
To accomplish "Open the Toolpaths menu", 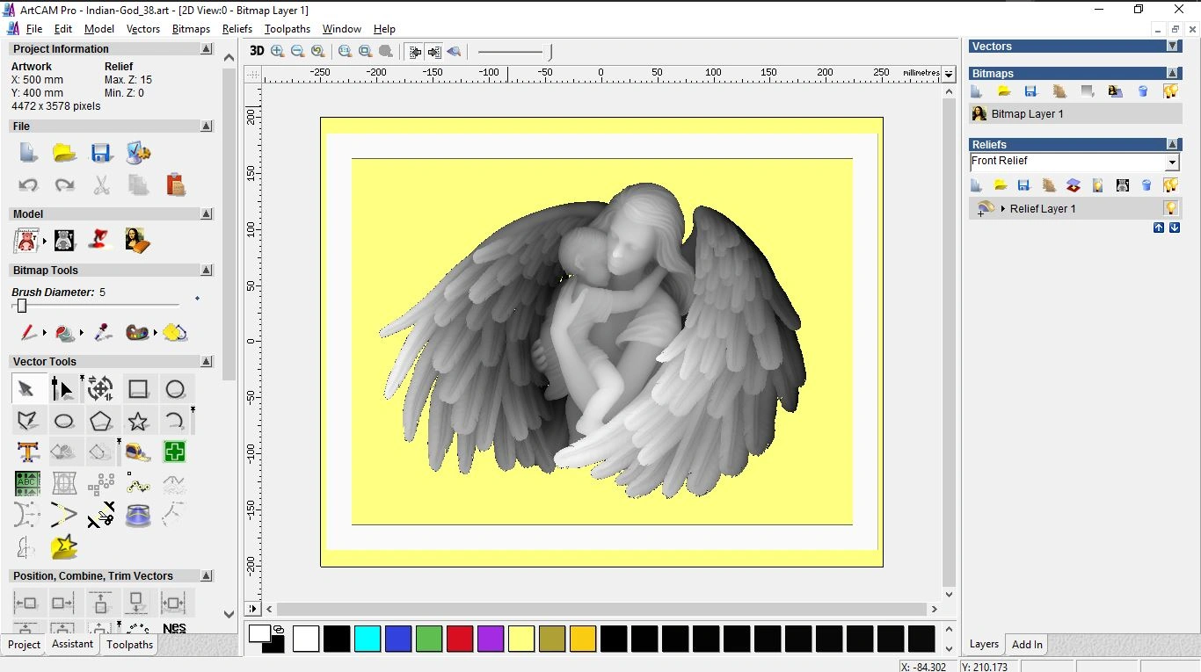I will (x=287, y=29).
